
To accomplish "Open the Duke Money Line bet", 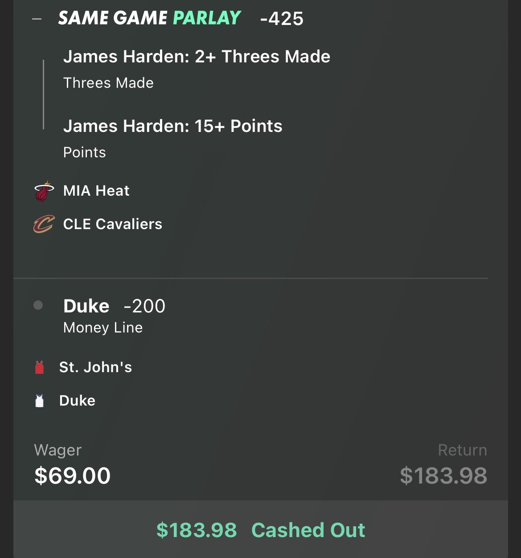I will point(103,328).
